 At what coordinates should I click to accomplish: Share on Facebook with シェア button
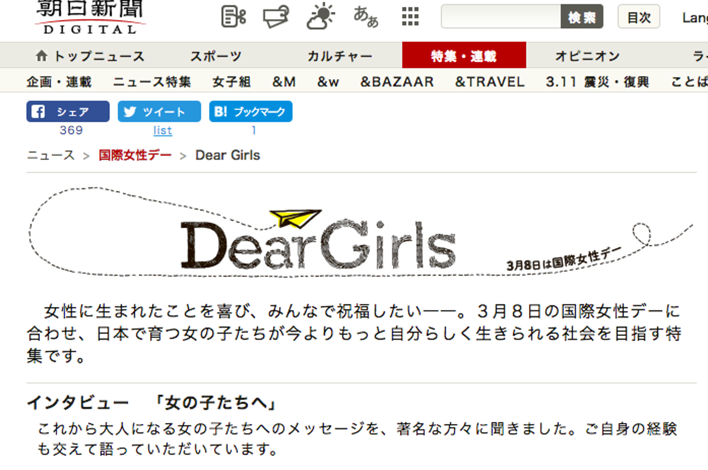68,112
